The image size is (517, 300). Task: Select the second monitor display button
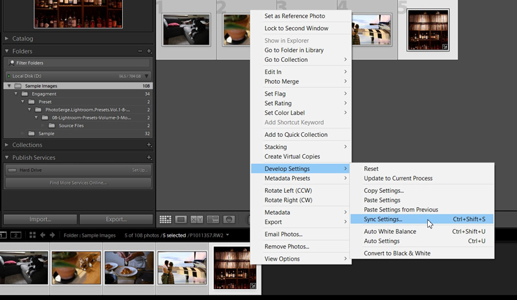click(x=17, y=235)
